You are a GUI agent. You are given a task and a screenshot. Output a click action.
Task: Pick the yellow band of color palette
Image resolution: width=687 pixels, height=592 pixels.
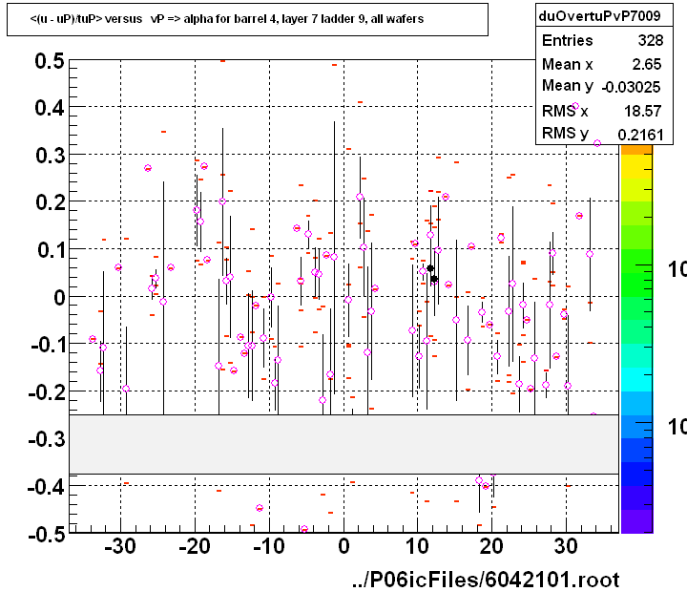(x=636, y=167)
